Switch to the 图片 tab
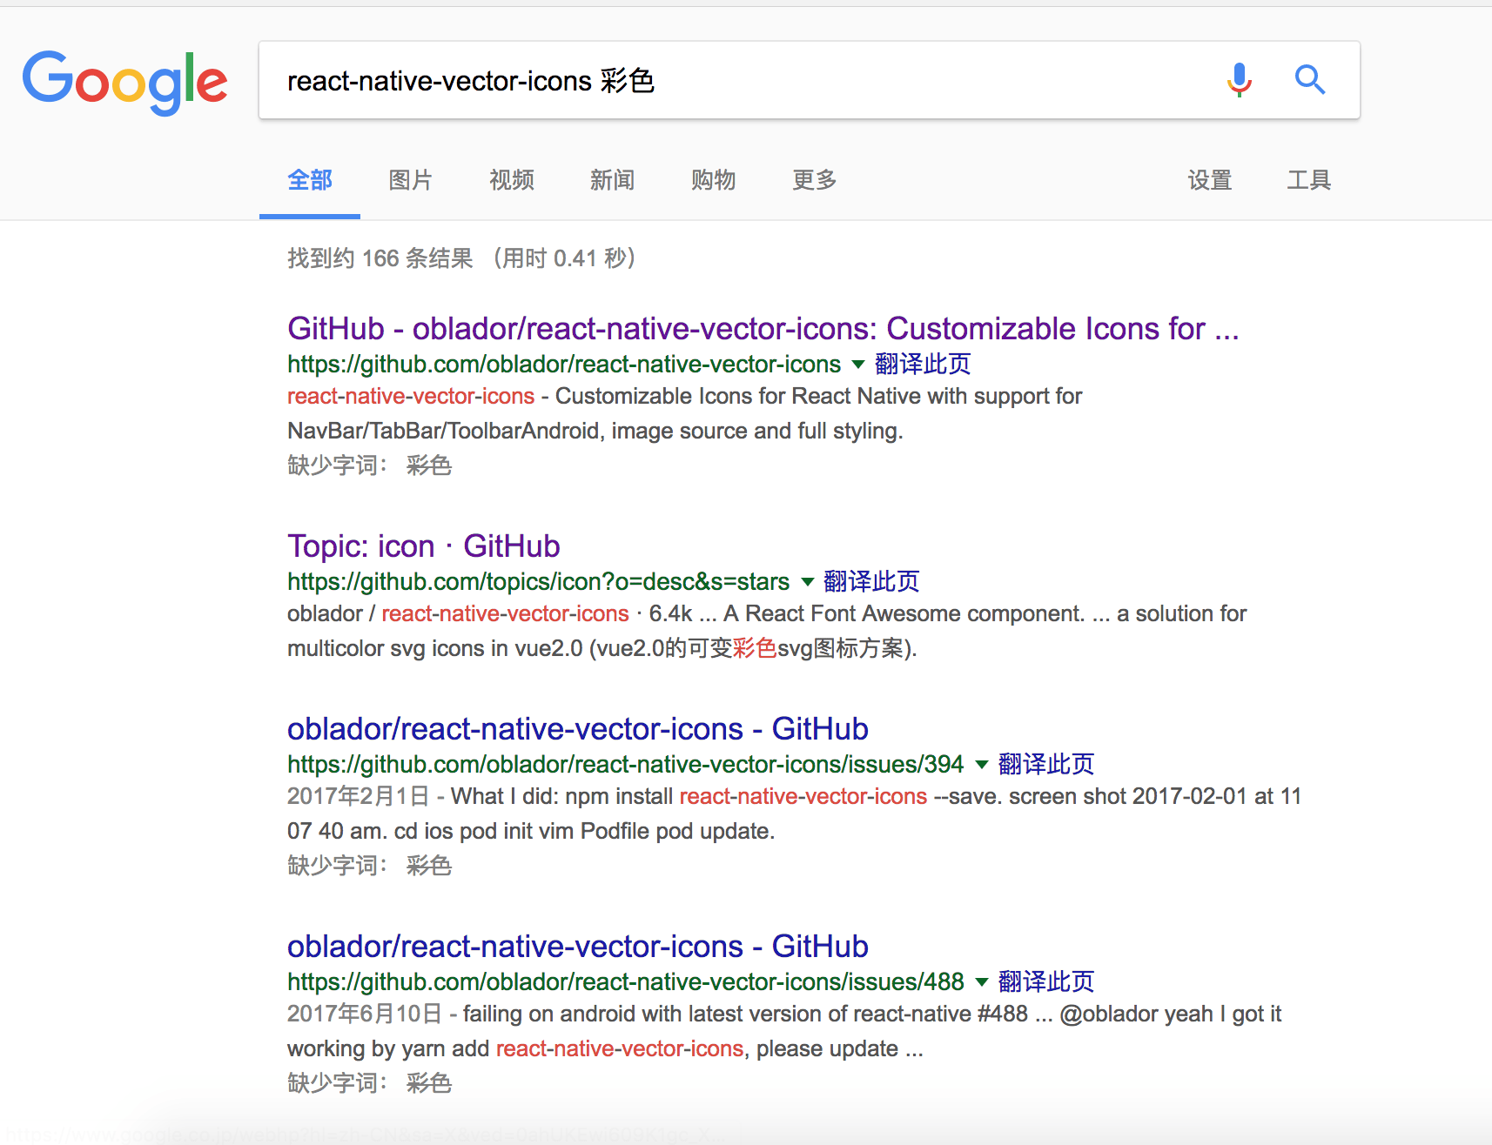 [411, 180]
